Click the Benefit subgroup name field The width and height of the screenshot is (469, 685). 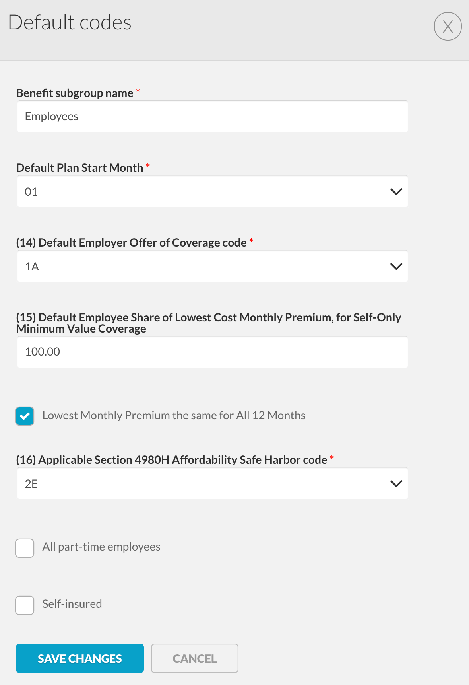(212, 117)
